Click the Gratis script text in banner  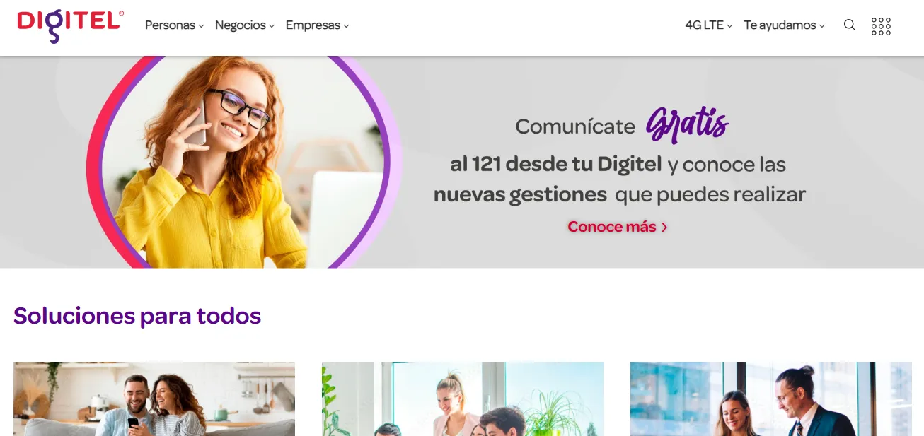(x=687, y=125)
